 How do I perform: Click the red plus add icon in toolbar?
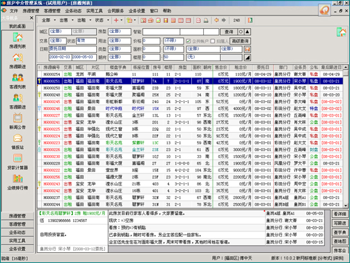coord(116,20)
